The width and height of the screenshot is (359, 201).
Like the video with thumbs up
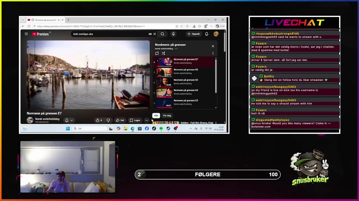coord(99,120)
